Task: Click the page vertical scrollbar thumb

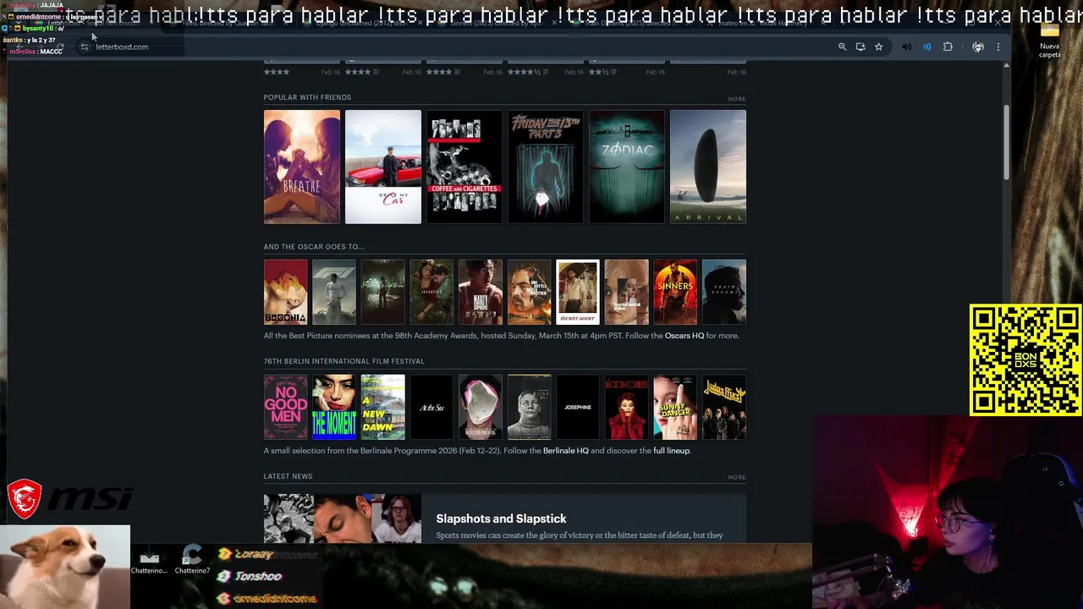Action: pos(1006,142)
